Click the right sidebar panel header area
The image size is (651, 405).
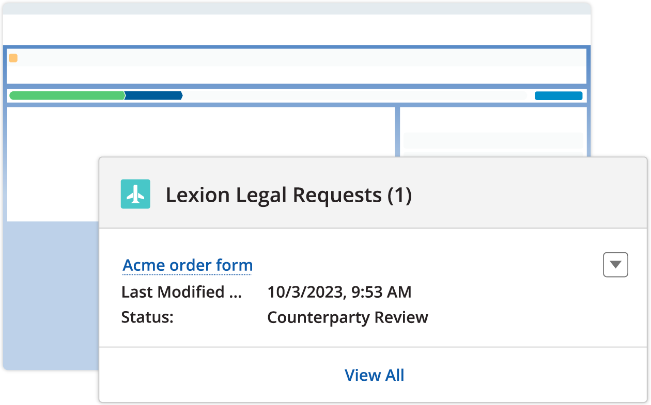(493, 119)
